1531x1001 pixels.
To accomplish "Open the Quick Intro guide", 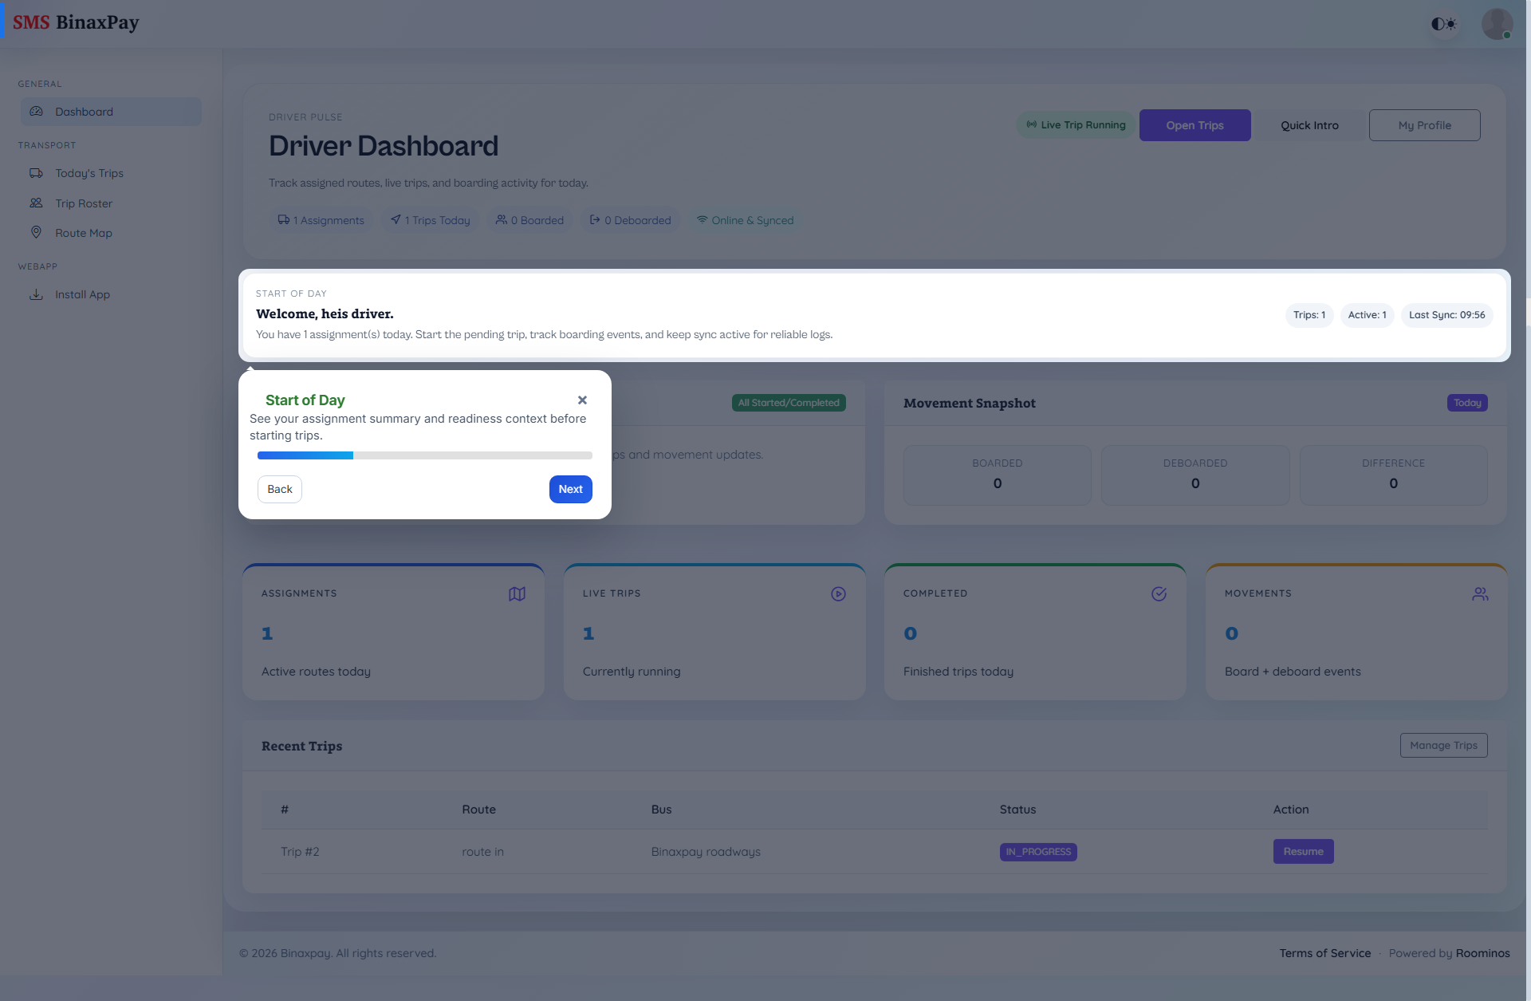I will pos(1309,125).
